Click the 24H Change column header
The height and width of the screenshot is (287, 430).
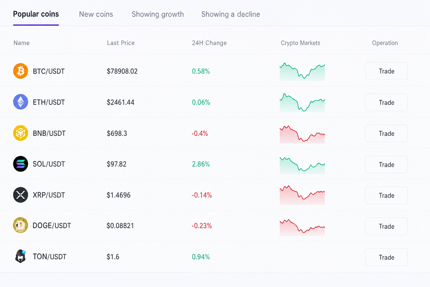pyautogui.click(x=209, y=43)
